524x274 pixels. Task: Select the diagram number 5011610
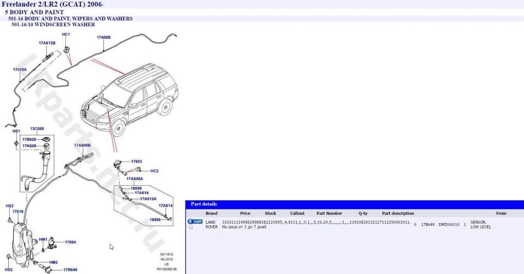[166, 254]
